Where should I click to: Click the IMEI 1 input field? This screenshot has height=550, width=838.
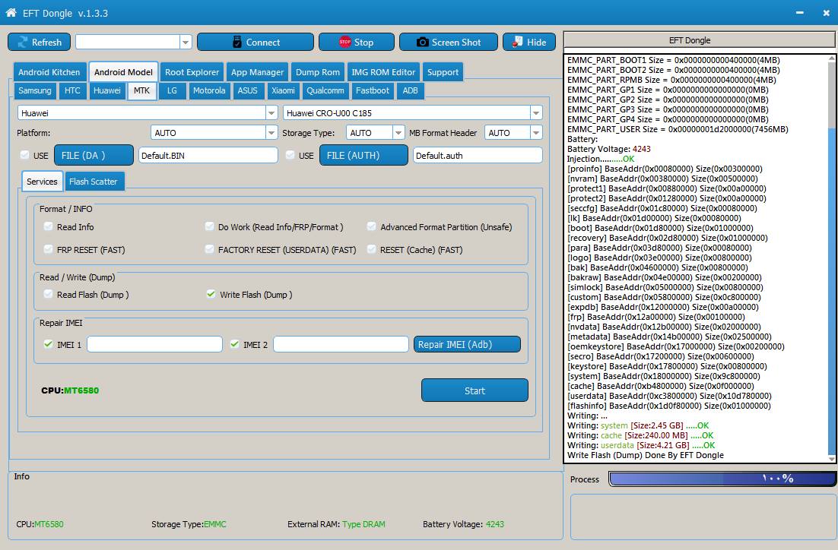point(154,344)
